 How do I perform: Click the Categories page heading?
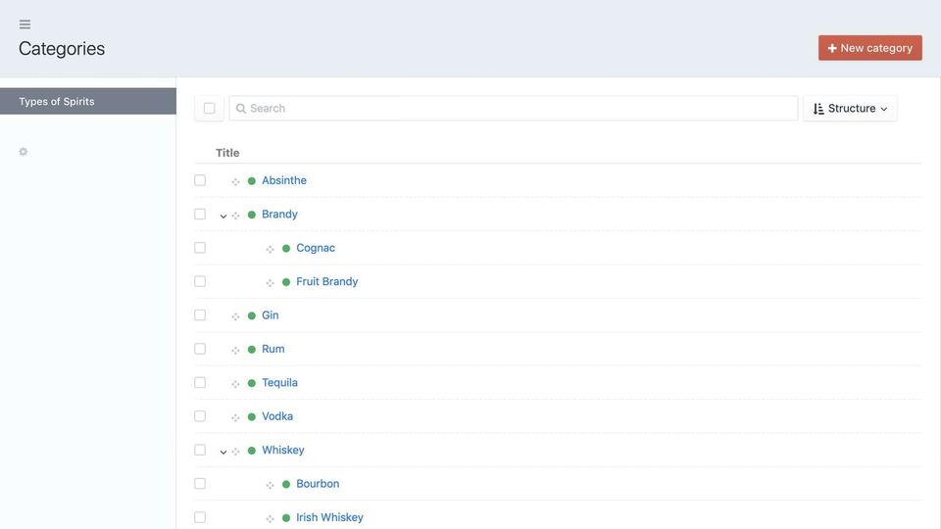(x=62, y=49)
